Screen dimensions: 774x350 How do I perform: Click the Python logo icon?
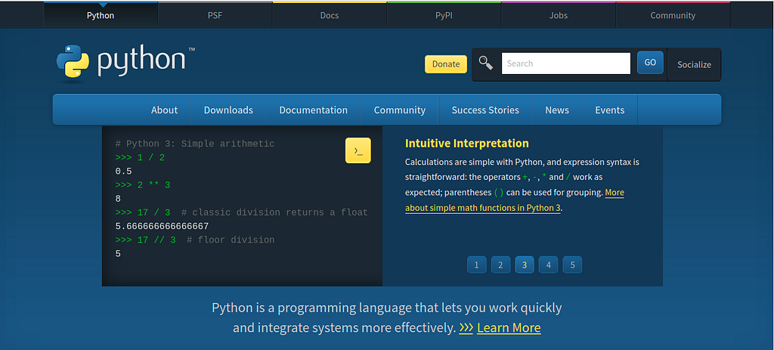[73, 63]
